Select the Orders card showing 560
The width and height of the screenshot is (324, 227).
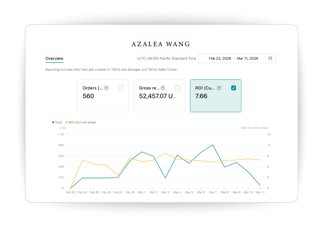click(103, 96)
